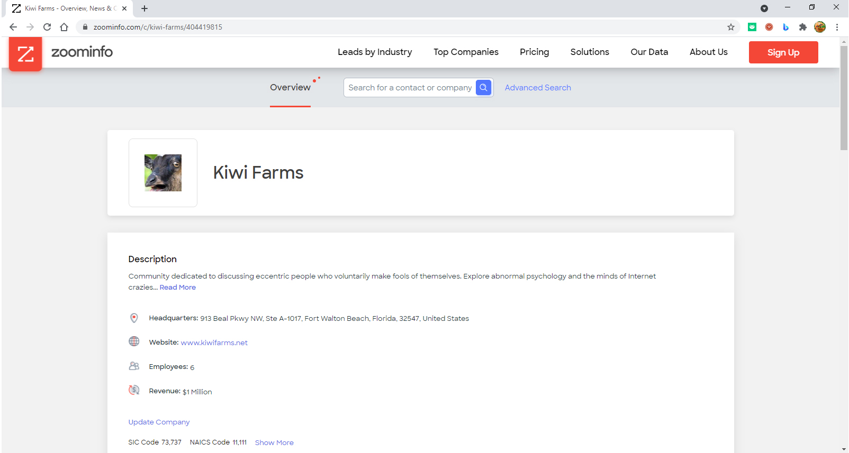The width and height of the screenshot is (849, 453).
Task: Open About Us menu
Action: click(708, 52)
